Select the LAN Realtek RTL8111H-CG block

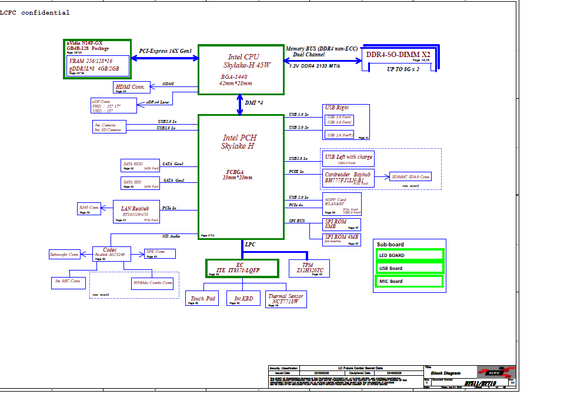pos(136,212)
